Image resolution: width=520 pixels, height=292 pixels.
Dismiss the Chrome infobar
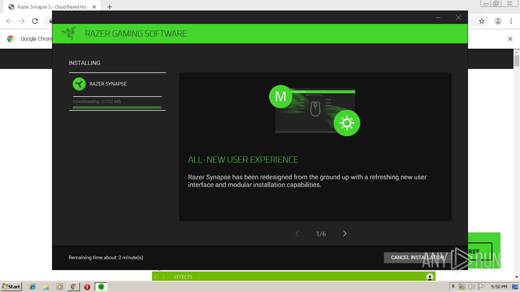(x=510, y=39)
